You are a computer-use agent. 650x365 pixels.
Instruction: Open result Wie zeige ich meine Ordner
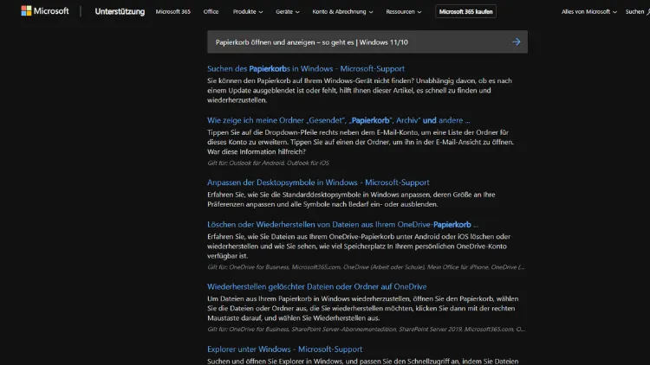339,120
